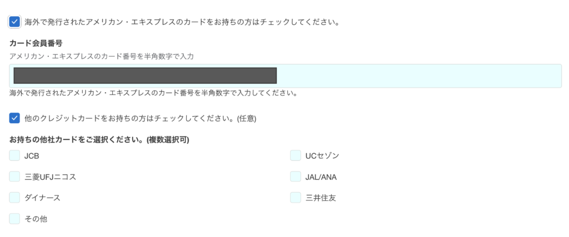Check the その他 checkbox
Viewport: 569px width, 237px height.
(14, 219)
